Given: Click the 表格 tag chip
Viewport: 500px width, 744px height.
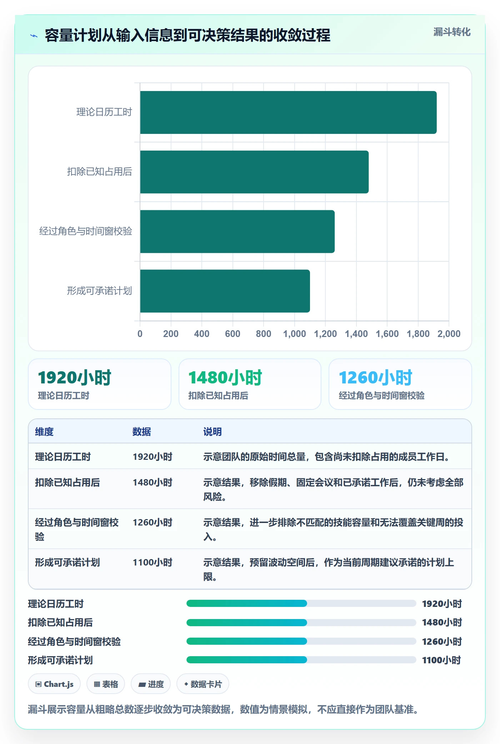Looking at the screenshot, I should [x=106, y=684].
